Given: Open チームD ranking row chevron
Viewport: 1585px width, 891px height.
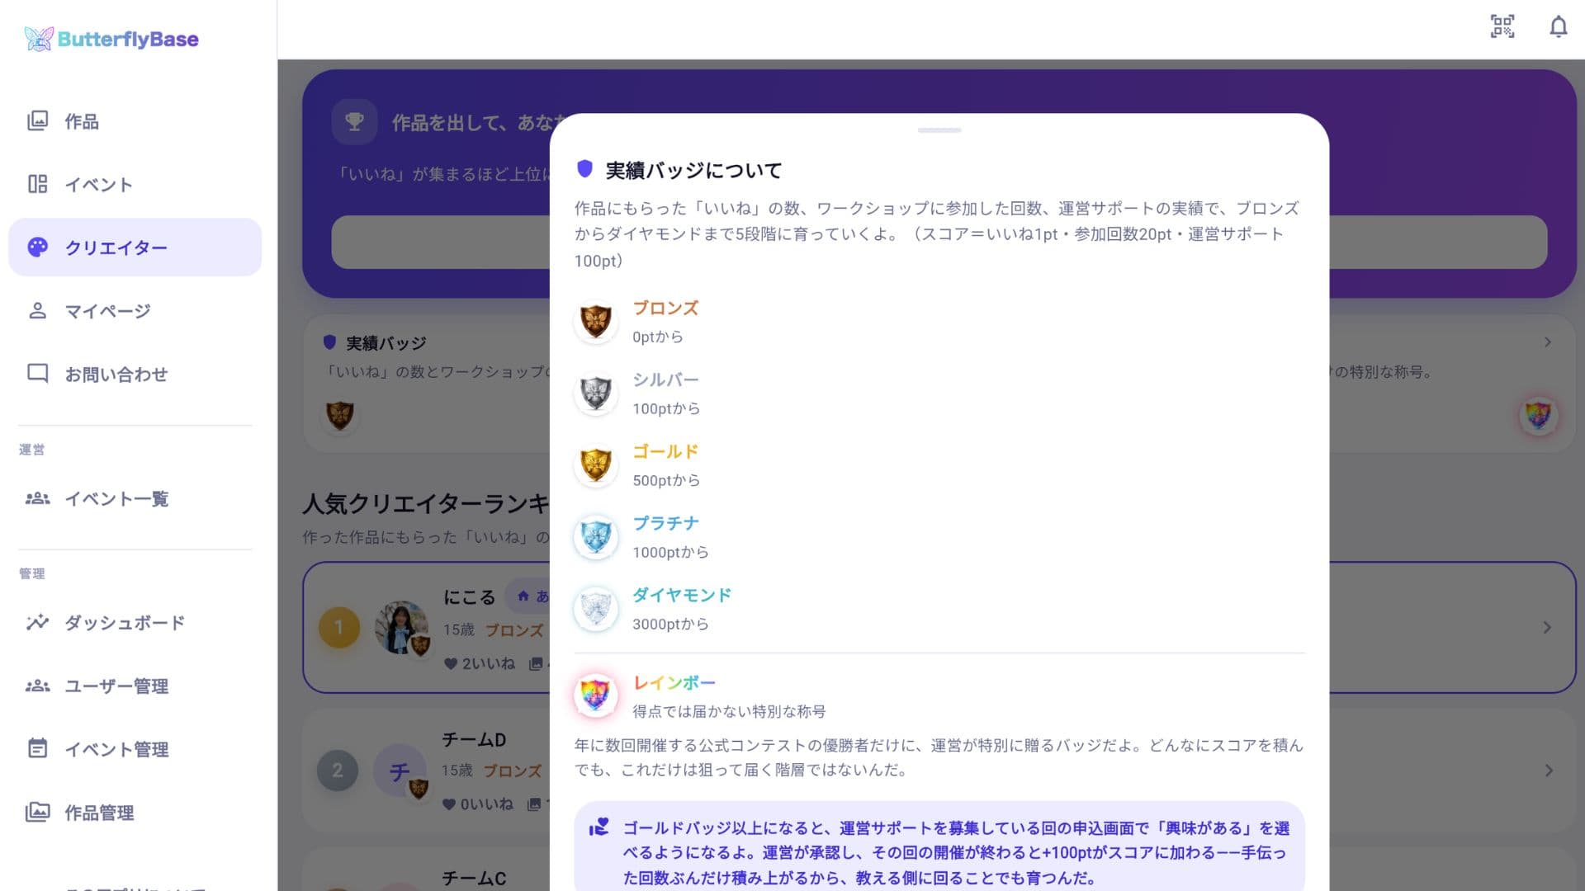Looking at the screenshot, I should click(x=1549, y=771).
